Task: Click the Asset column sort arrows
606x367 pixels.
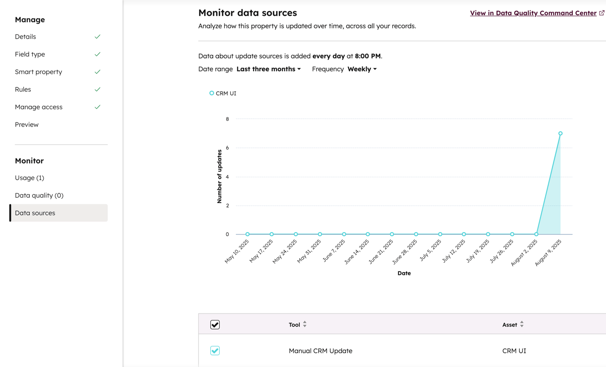Action: click(x=522, y=324)
